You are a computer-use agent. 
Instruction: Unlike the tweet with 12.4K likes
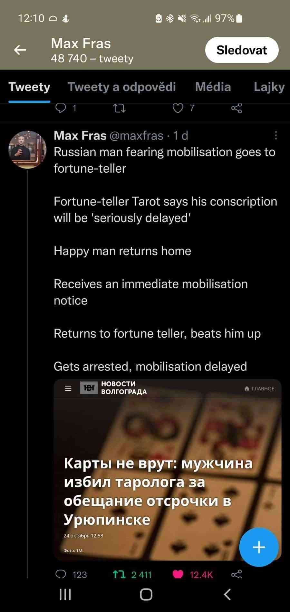pyautogui.click(x=178, y=574)
